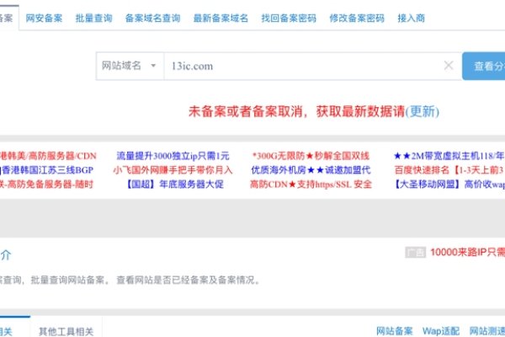Open the 流量提升3000独立ip只需1元 ad link

tap(173, 156)
